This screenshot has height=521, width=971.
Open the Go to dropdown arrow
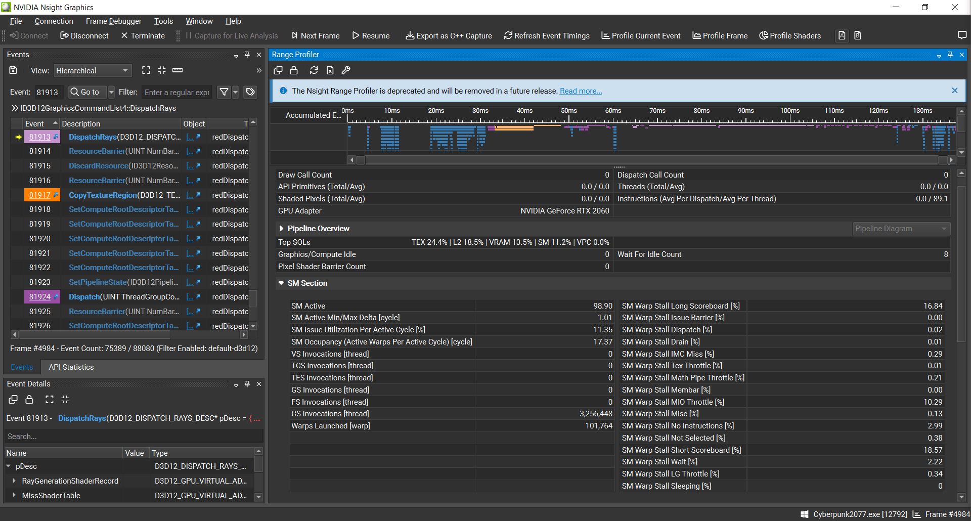pyautogui.click(x=112, y=92)
